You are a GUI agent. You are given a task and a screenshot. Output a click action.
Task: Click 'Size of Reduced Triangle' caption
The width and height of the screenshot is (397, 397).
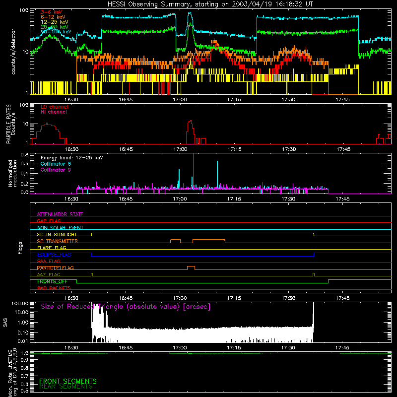coord(126,307)
